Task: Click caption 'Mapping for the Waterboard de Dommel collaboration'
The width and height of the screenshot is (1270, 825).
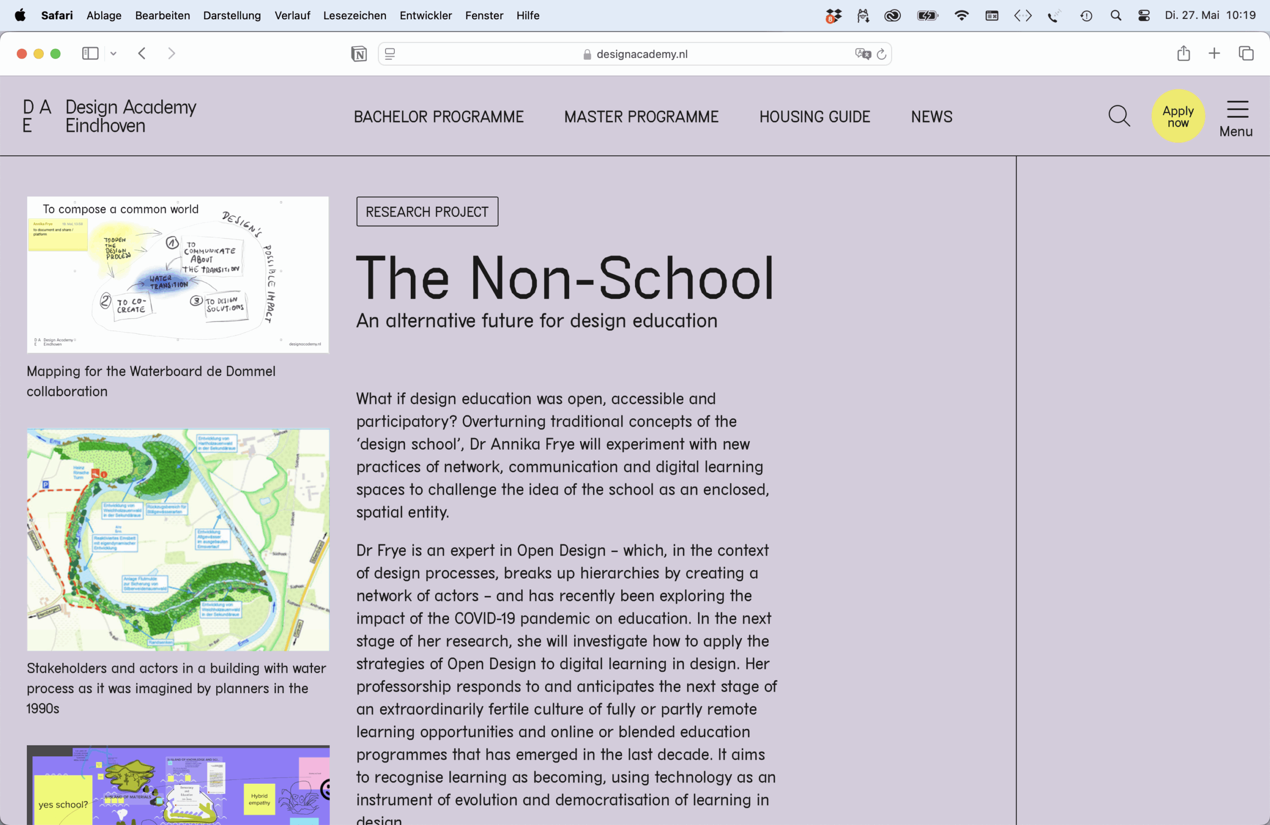Action: click(x=151, y=381)
